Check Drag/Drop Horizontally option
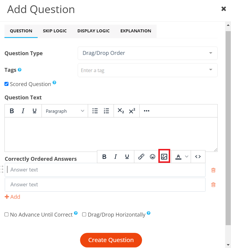Image resolution: width=231 pixels, height=248 pixels. [x=84, y=214]
